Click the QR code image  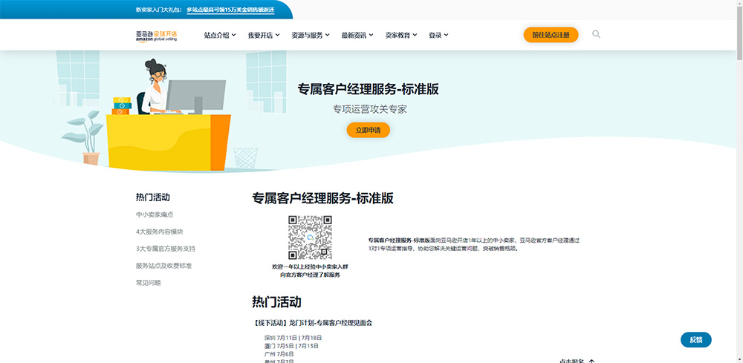tap(310, 238)
